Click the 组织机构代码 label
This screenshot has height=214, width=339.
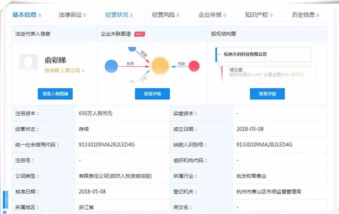point(190,160)
